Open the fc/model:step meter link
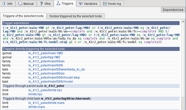This screenshot has height=110, width=186. (54, 78)
